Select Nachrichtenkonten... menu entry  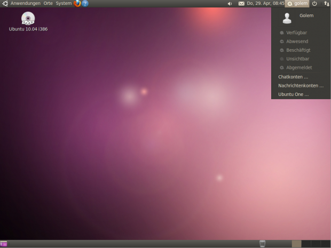301,85
